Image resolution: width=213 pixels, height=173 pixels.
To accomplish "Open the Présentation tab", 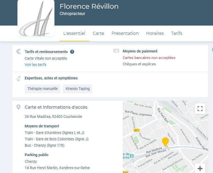I will (125, 33).
